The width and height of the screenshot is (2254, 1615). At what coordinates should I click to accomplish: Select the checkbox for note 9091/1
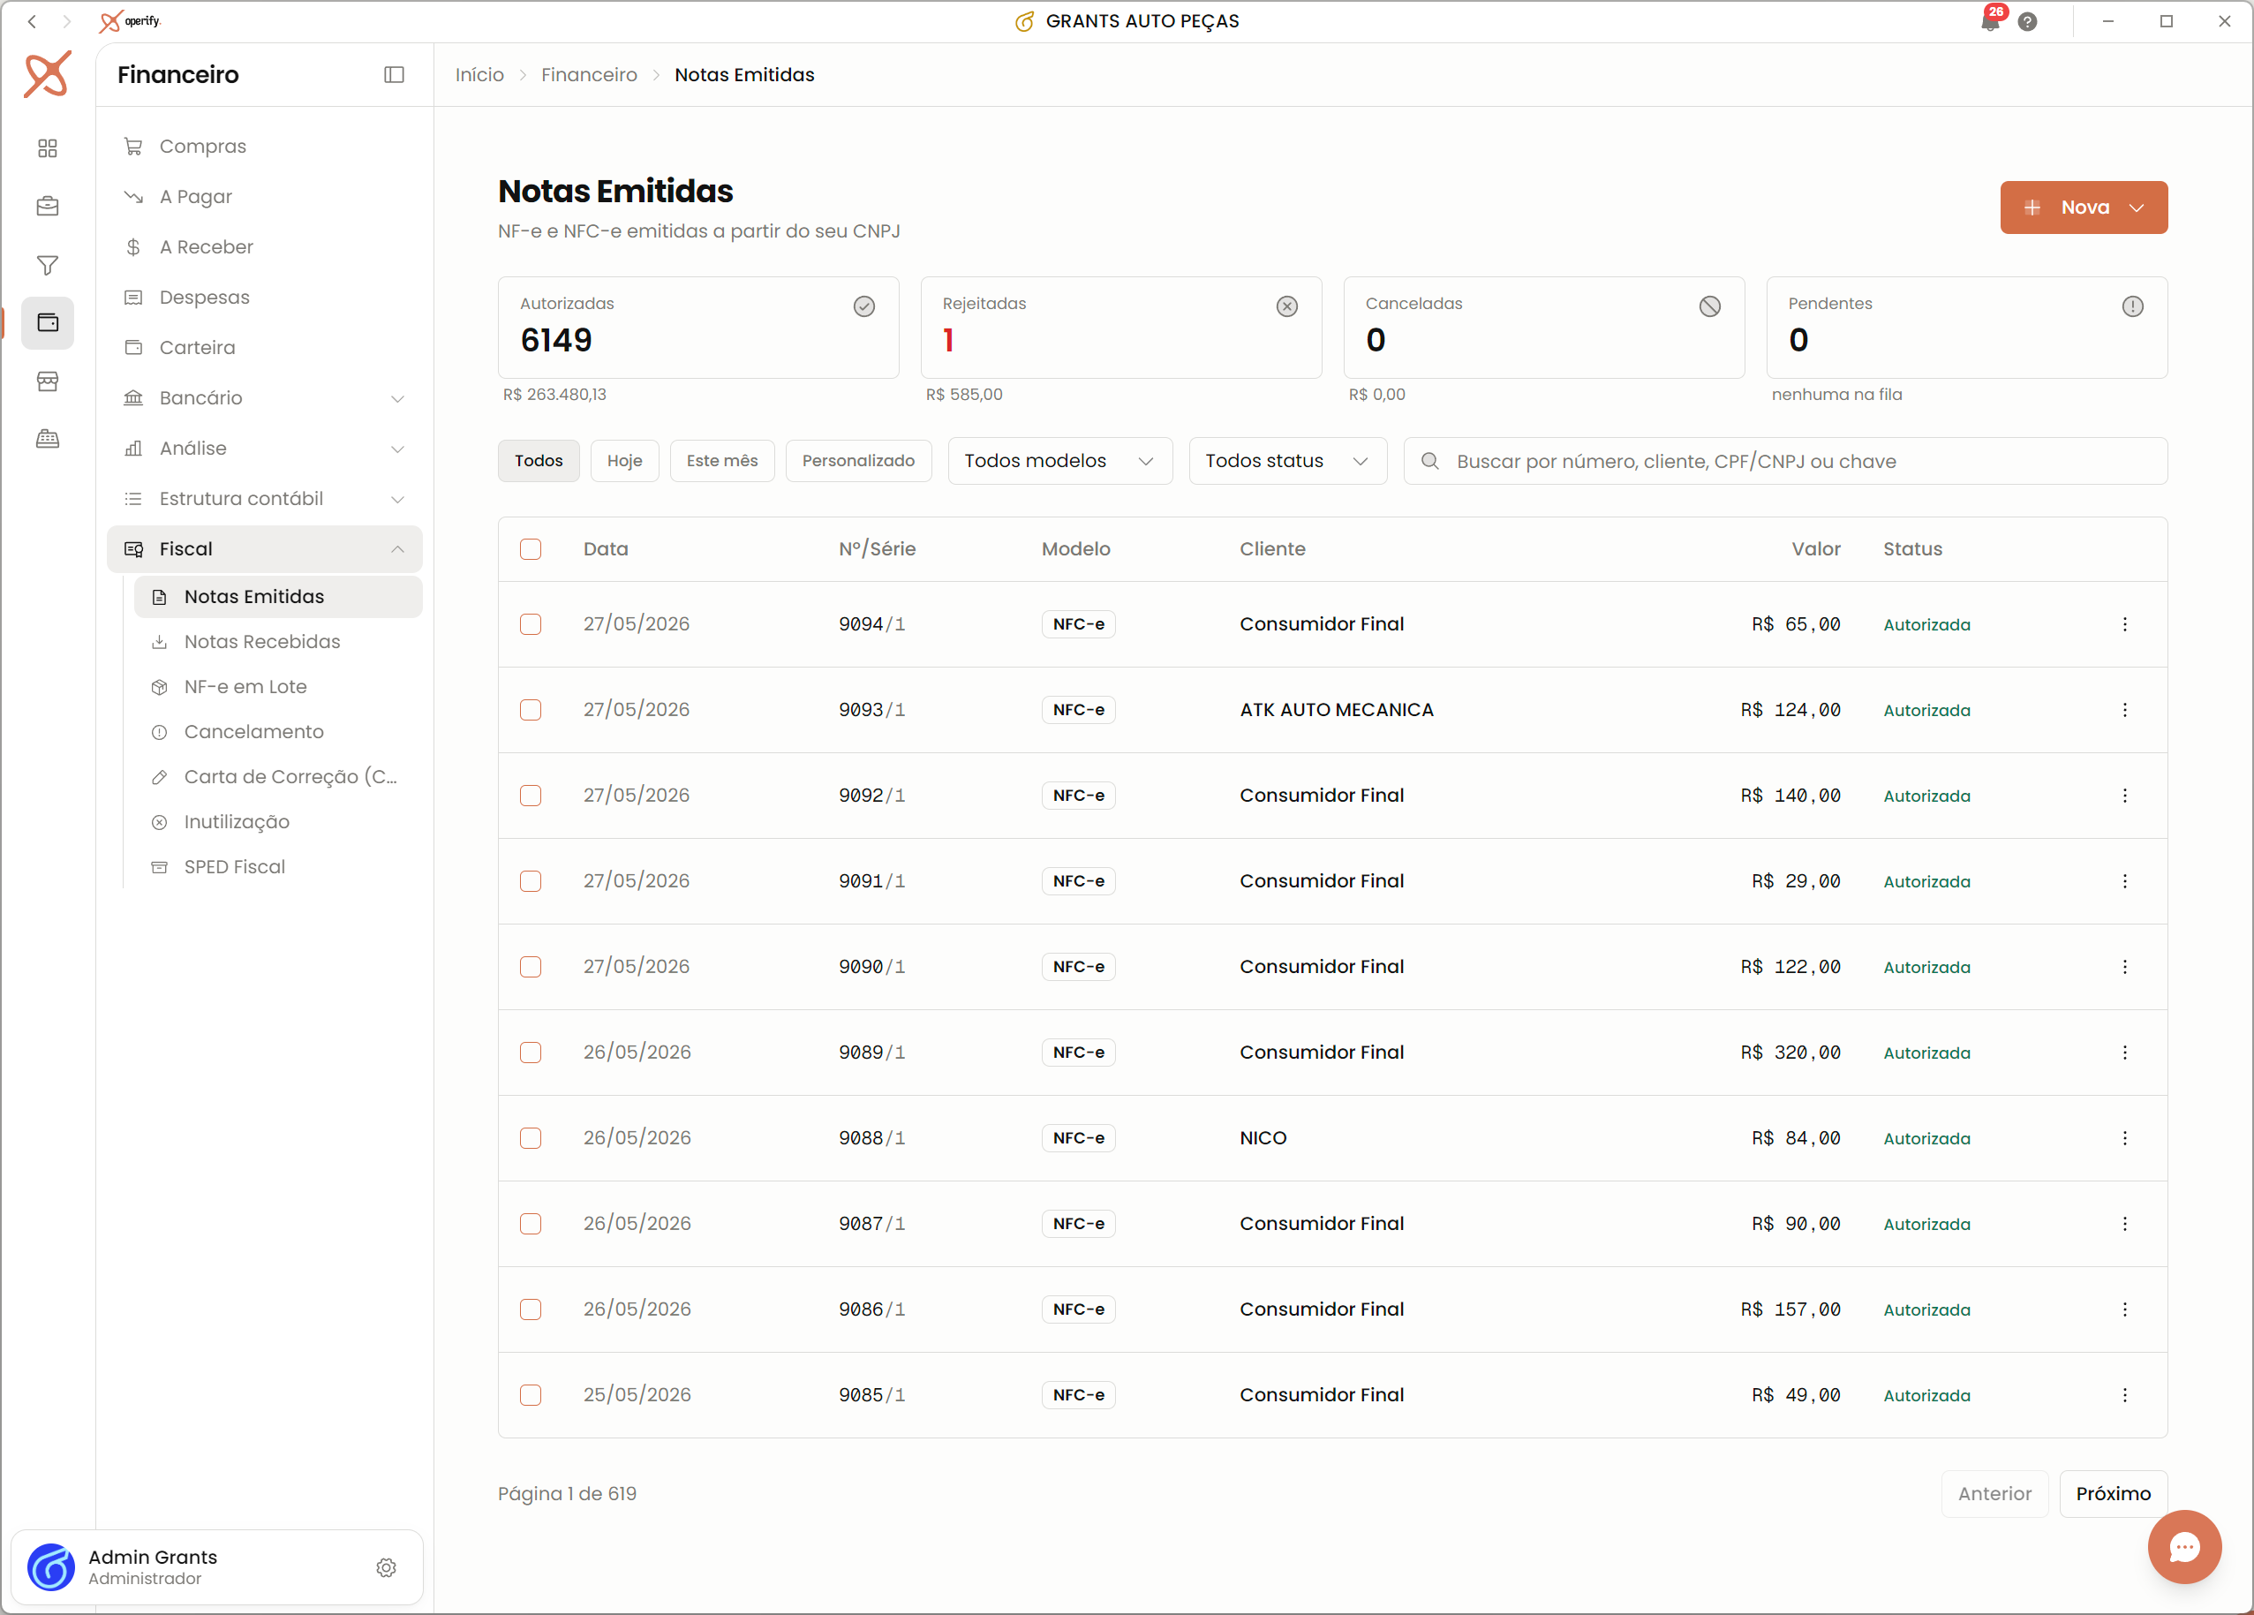tap(531, 880)
